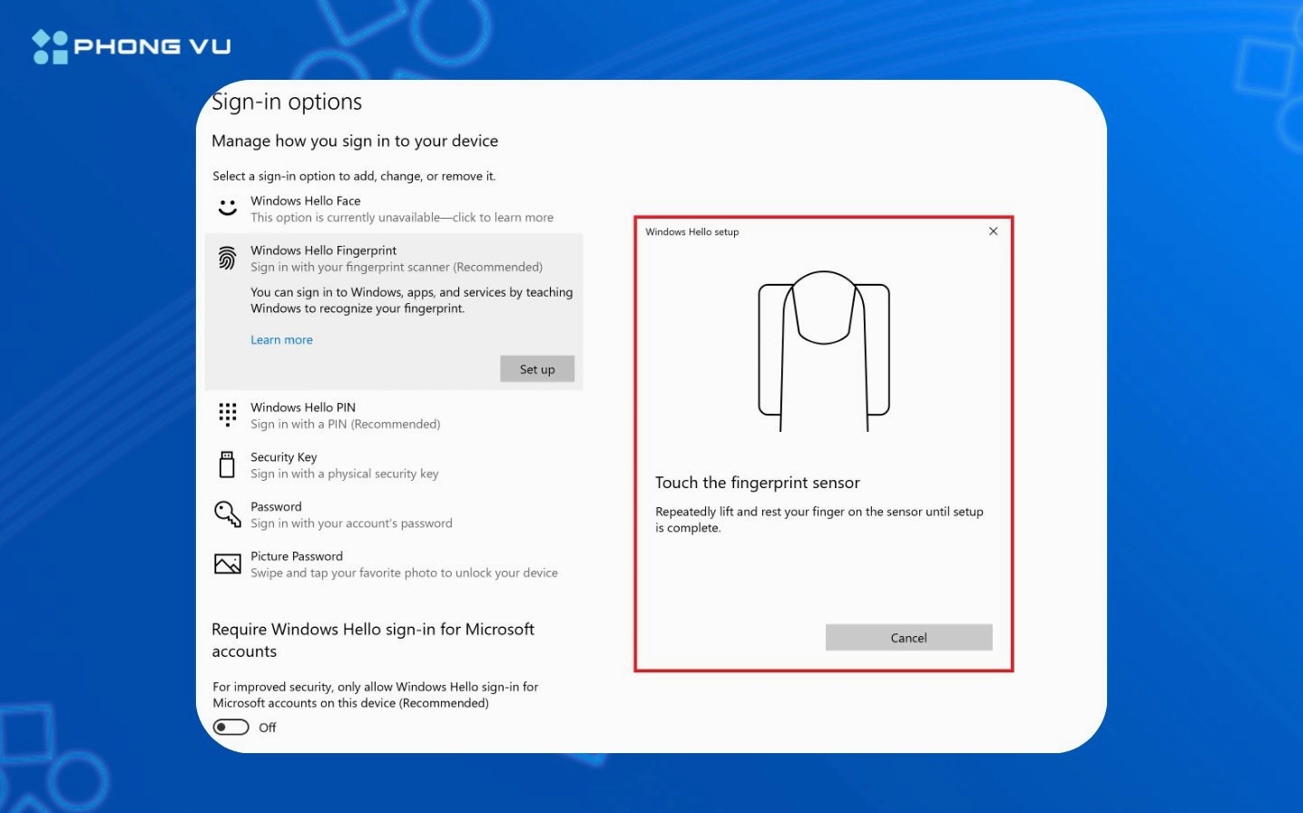Click the PIN keypad icon

coord(228,415)
